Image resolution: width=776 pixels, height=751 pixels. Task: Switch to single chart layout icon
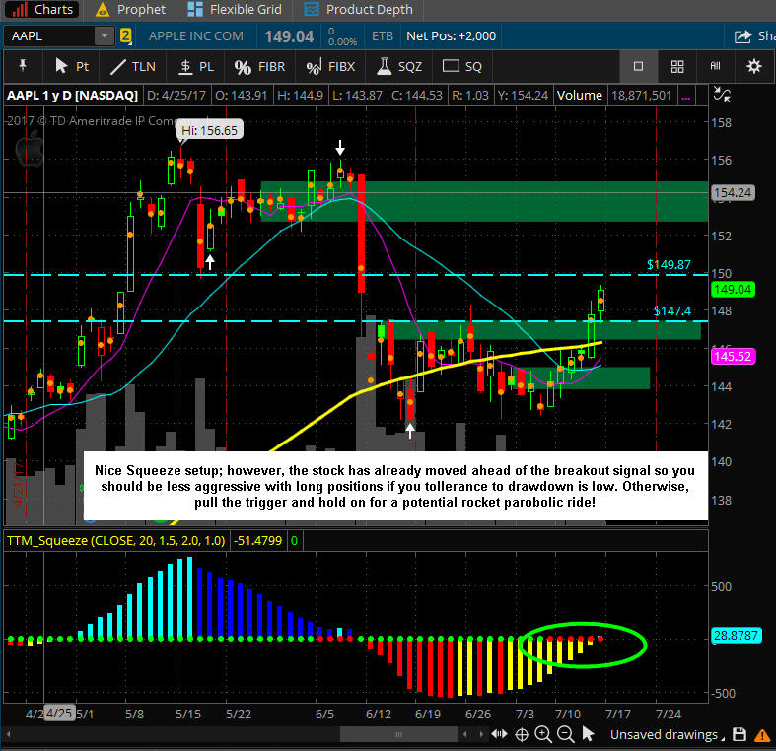coord(638,66)
